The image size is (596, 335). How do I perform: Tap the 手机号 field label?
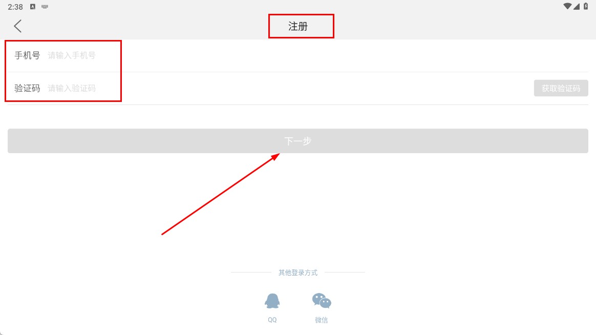pos(27,55)
